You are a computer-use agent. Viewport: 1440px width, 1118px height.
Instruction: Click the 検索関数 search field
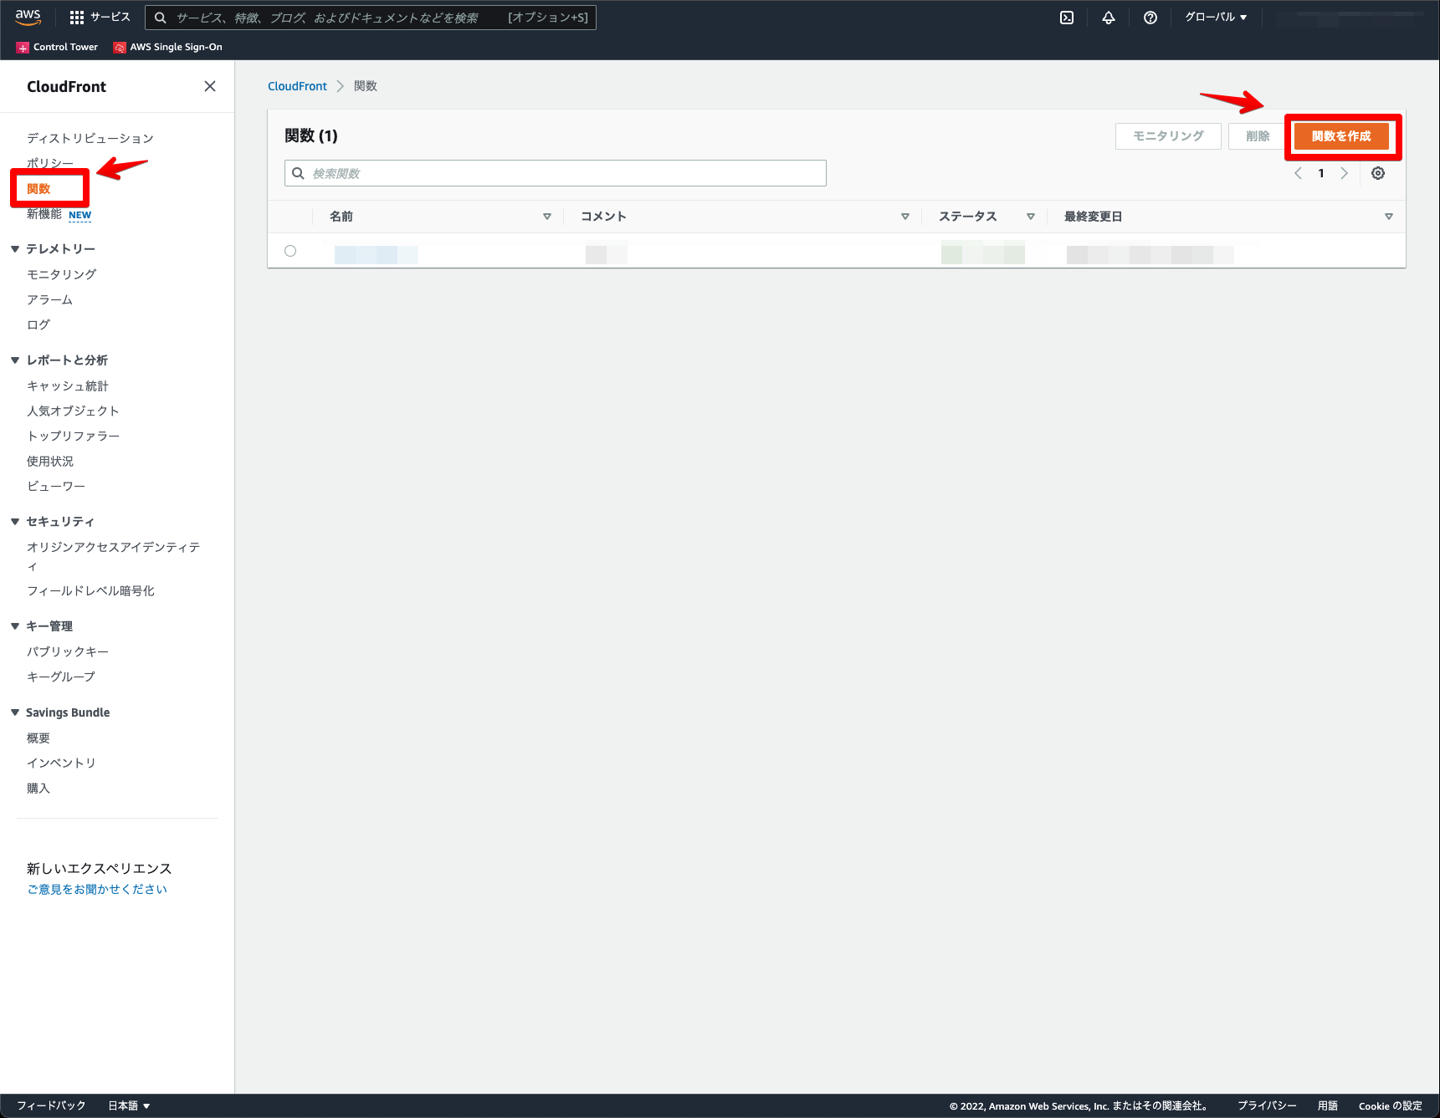pos(556,173)
